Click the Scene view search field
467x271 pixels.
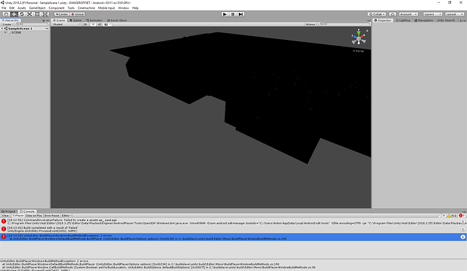344,24
